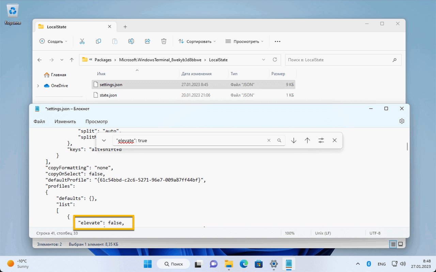Image resolution: width=436 pixels, height=272 pixels.
Task: Open the Файл menu in Notepad
Action: 39,121
